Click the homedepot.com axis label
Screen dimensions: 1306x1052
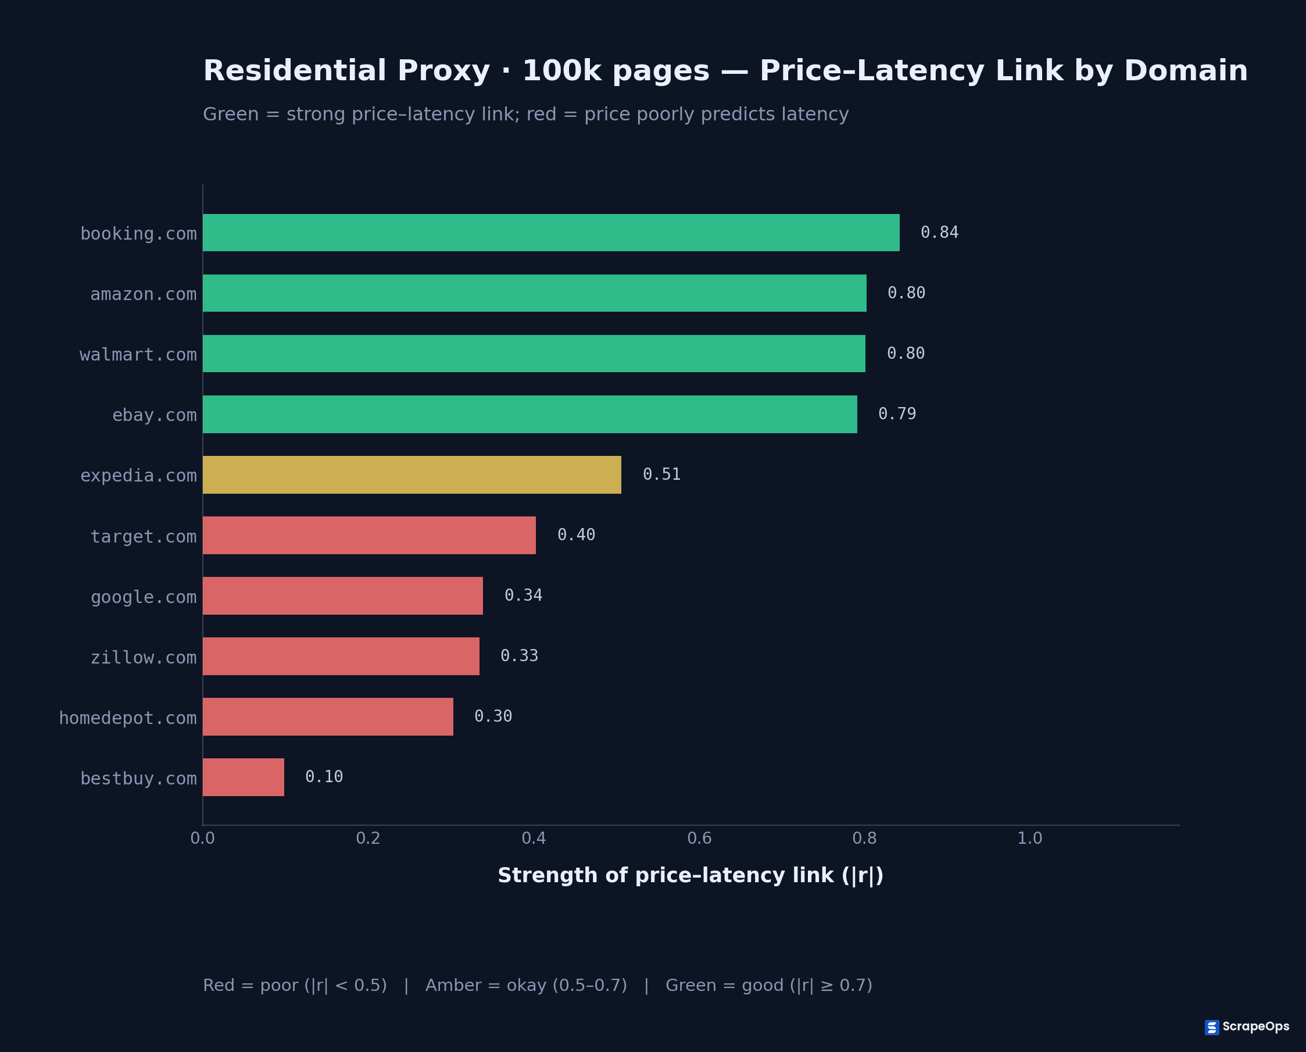pos(128,718)
